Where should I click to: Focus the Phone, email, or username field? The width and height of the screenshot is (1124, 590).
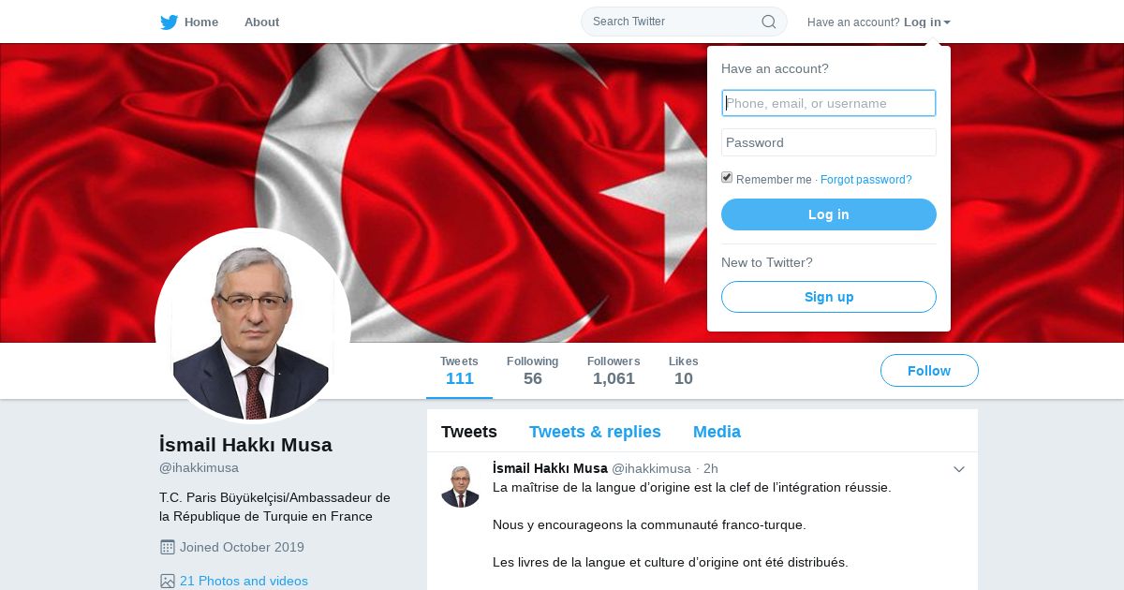click(x=829, y=103)
